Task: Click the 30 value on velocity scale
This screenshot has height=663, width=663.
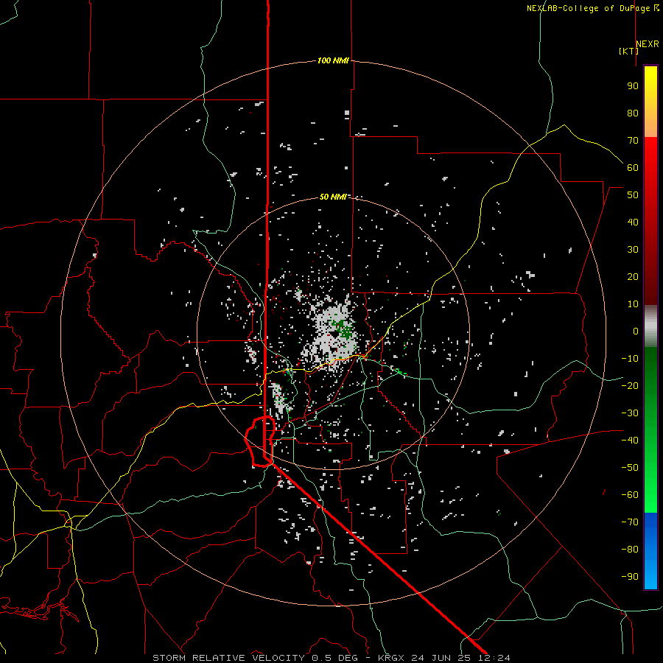Action: pos(633,250)
